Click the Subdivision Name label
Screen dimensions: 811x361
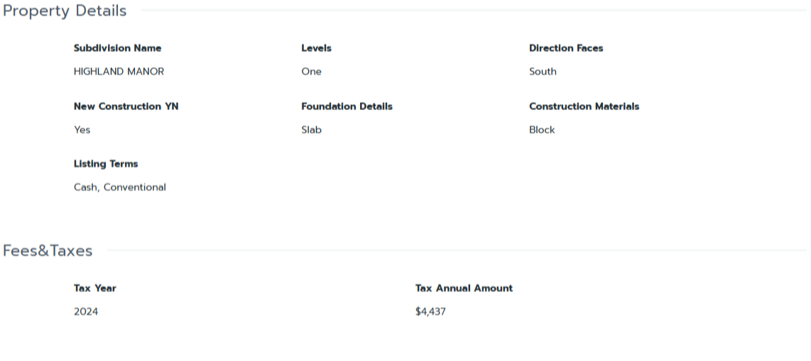click(x=117, y=48)
